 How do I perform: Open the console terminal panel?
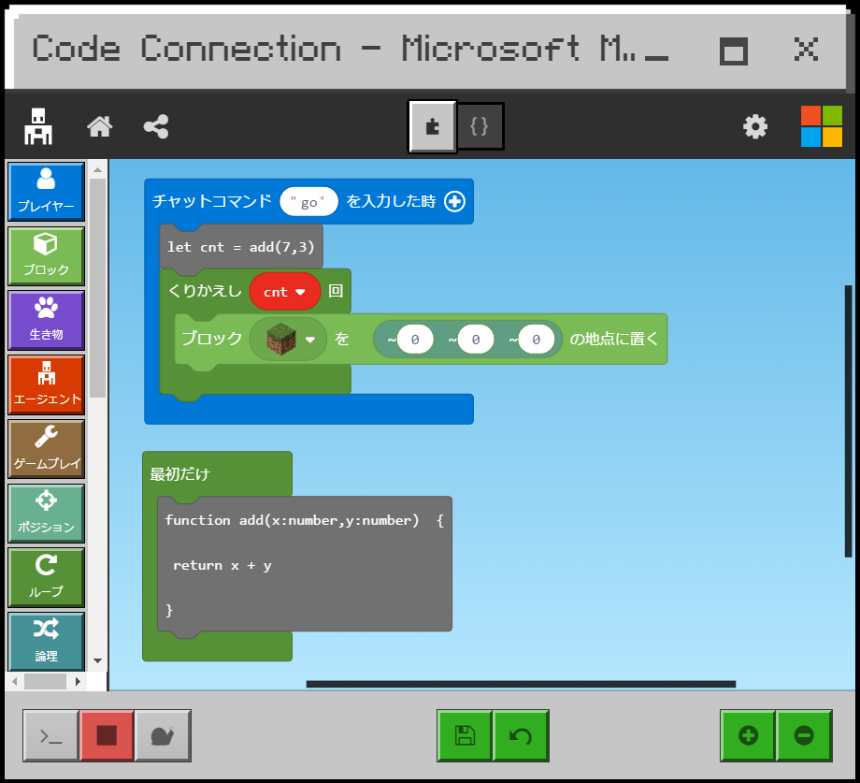coord(50,735)
